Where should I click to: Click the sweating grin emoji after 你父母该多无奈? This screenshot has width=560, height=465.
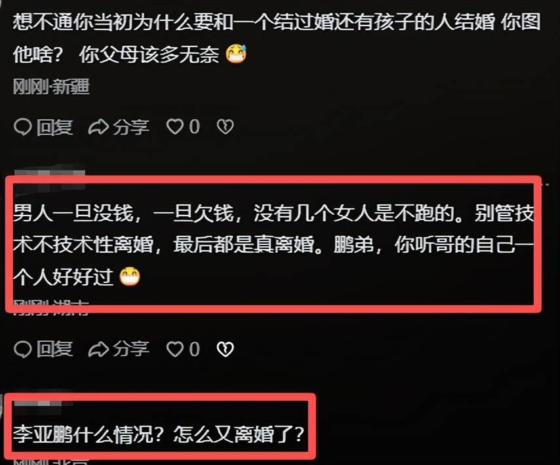coord(237,54)
